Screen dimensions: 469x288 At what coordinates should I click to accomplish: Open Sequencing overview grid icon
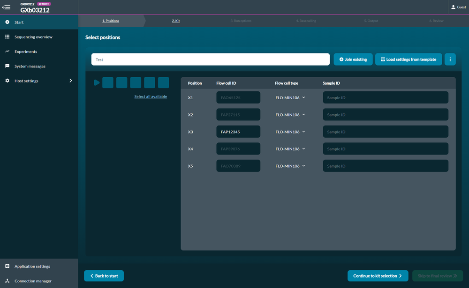[7, 37]
